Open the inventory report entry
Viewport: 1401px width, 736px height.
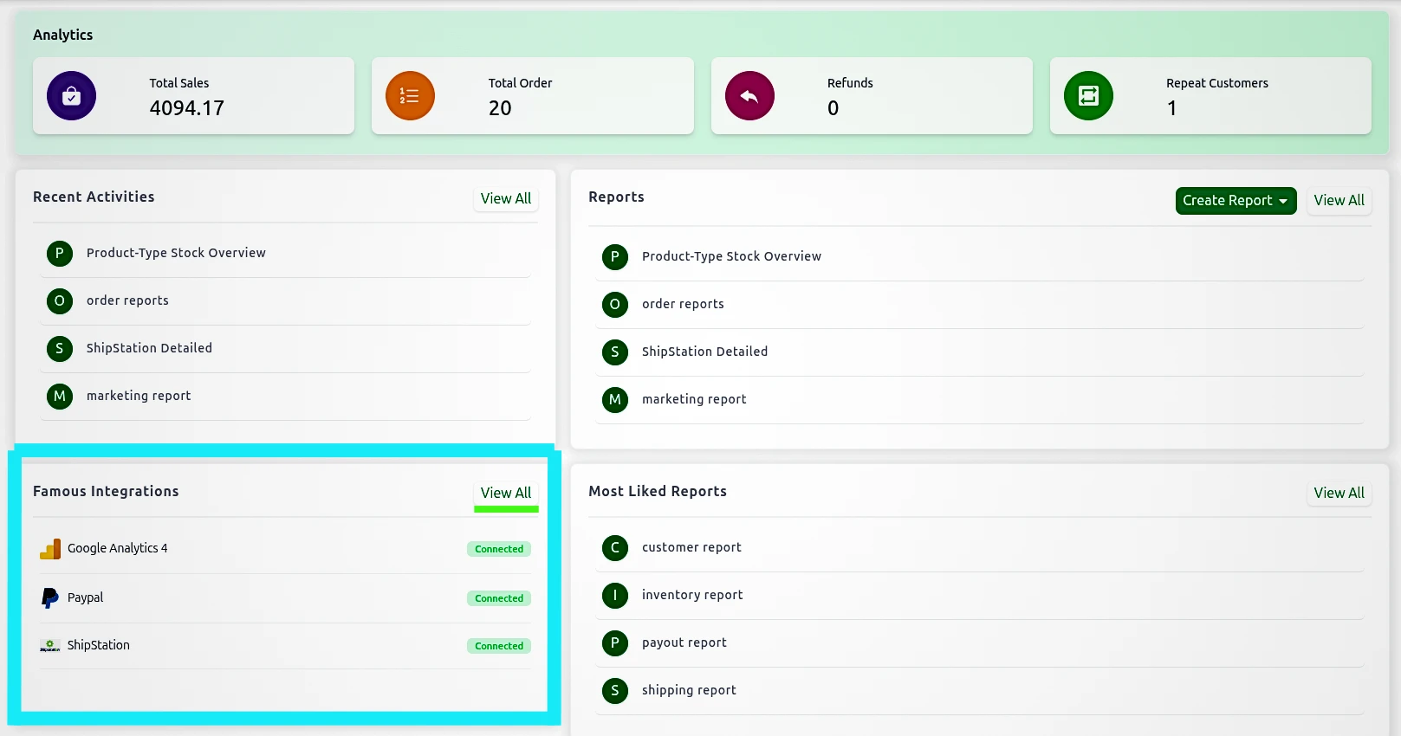pos(691,595)
